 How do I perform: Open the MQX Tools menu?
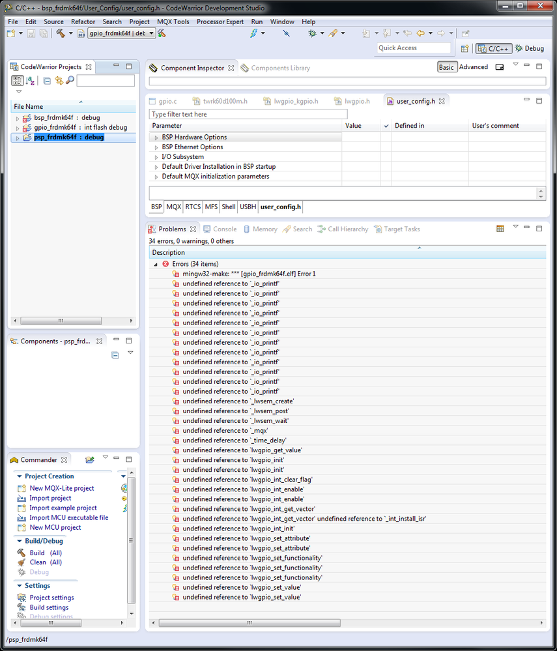173,22
